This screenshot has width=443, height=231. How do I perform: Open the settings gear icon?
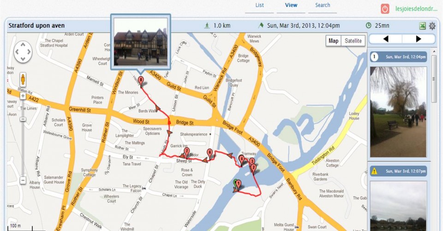tap(432, 26)
